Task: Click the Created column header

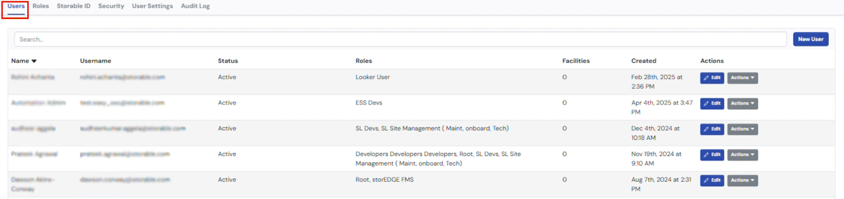Action: pyautogui.click(x=644, y=61)
